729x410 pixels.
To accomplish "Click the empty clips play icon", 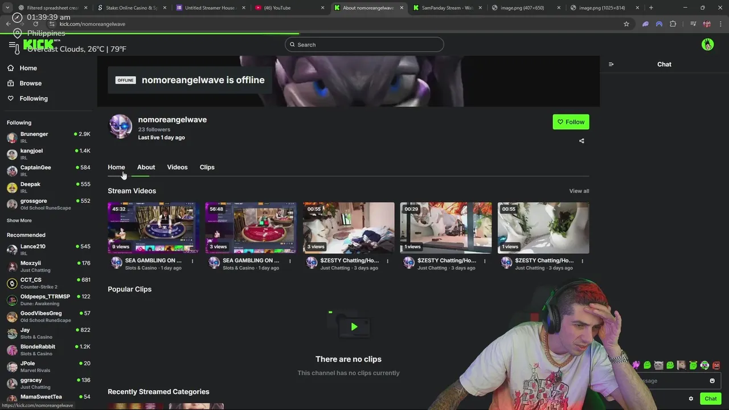I will coord(354,327).
